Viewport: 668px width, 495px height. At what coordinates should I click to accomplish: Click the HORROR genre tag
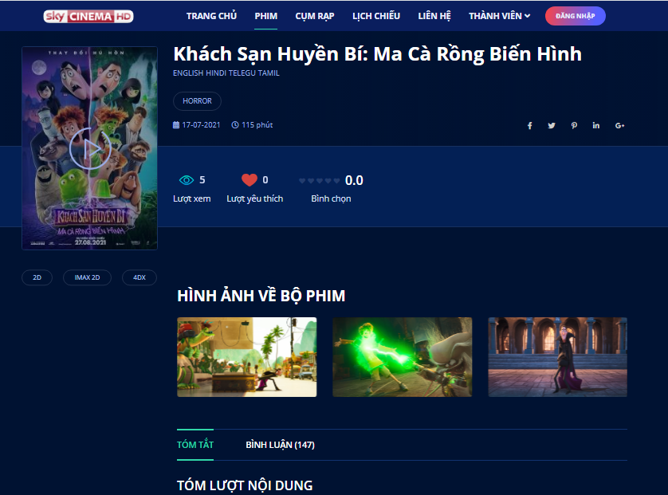coord(197,100)
